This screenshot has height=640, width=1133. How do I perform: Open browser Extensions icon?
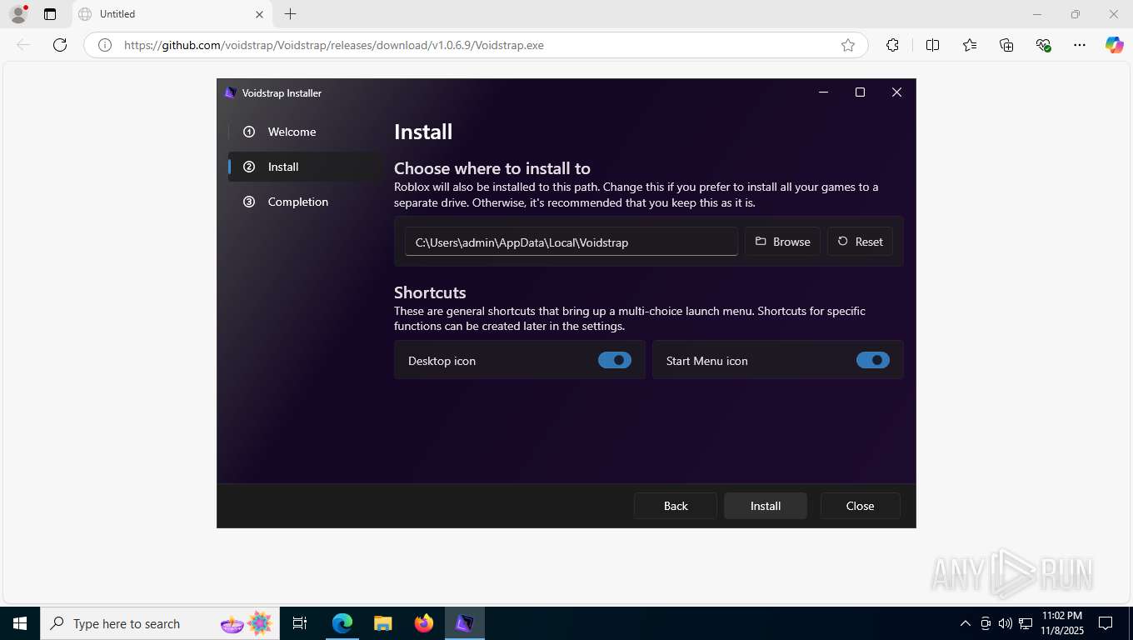click(x=893, y=45)
